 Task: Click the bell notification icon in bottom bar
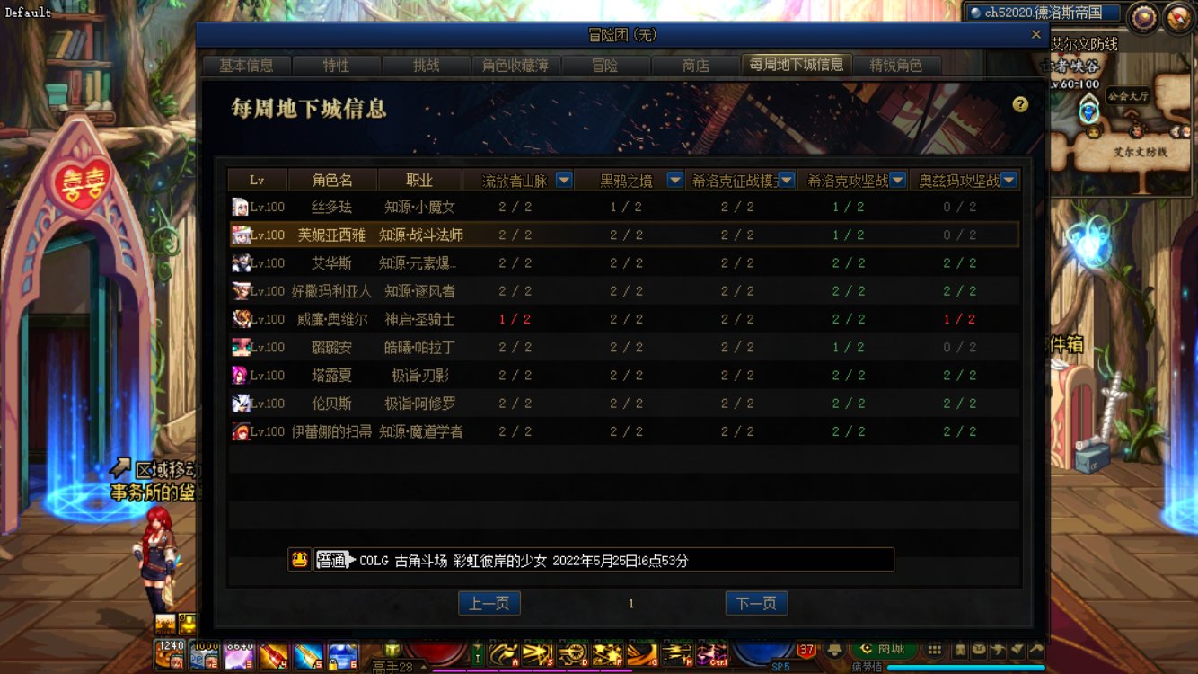[x=834, y=650]
